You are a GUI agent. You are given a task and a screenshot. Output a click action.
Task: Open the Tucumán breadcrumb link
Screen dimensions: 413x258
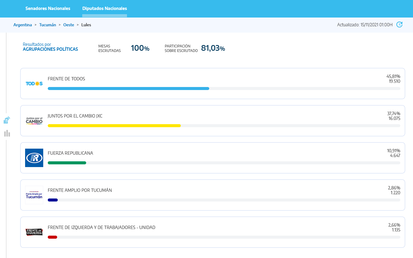pos(47,25)
